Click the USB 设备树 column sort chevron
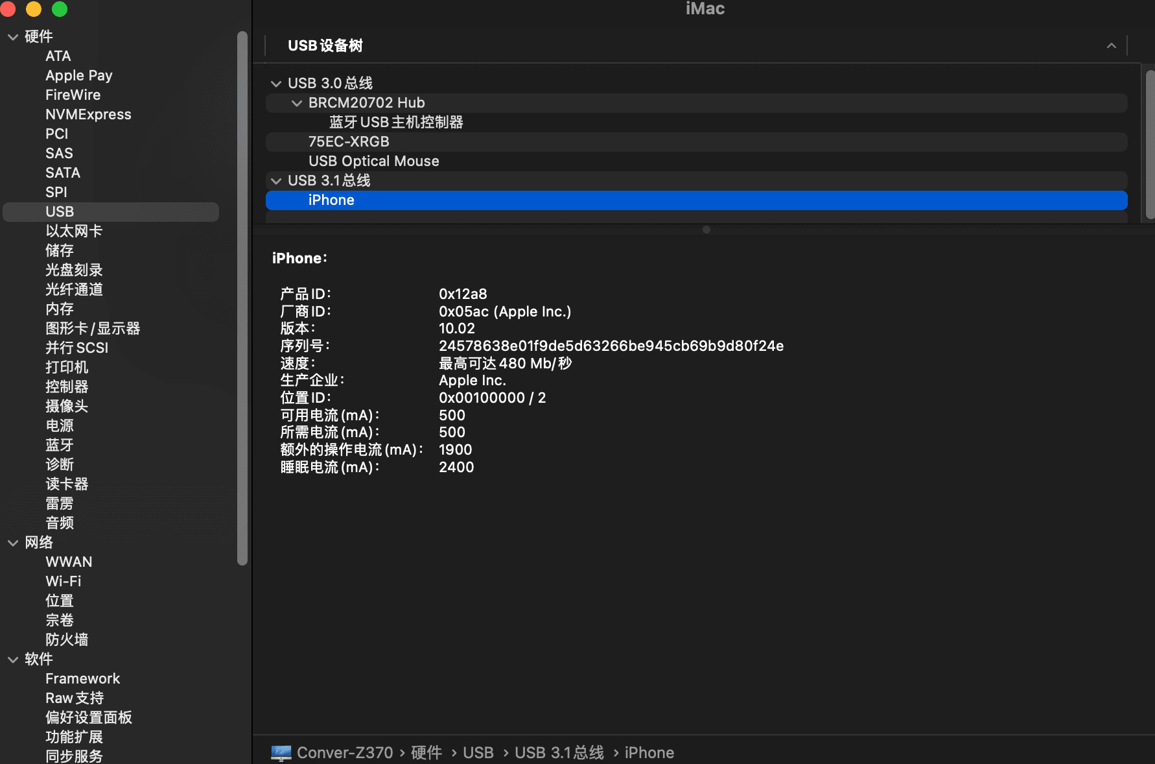Viewport: 1155px width, 764px height. (x=1111, y=45)
